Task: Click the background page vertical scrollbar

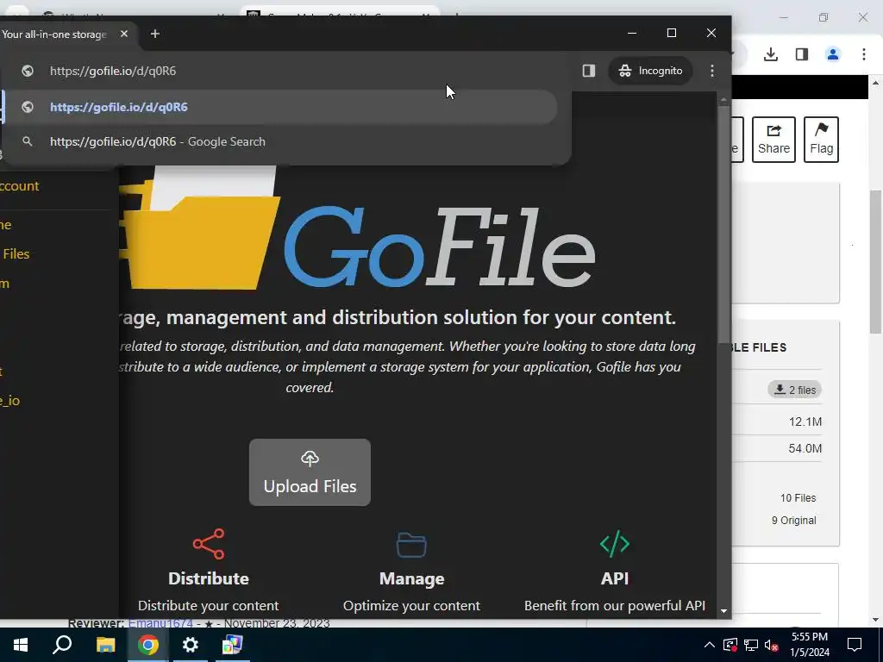Action: click(876, 262)
